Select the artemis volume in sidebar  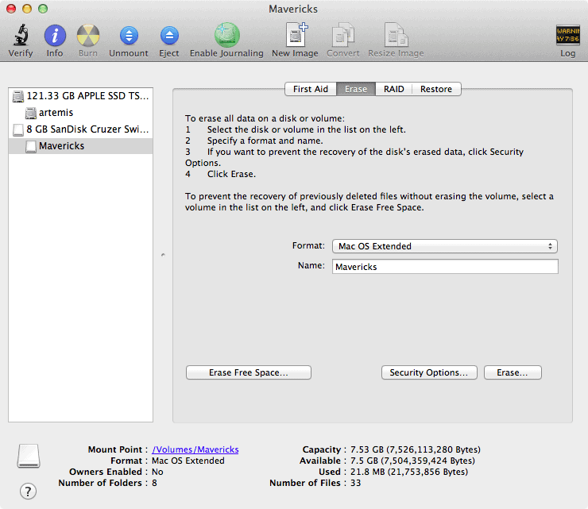coord(55,113)
